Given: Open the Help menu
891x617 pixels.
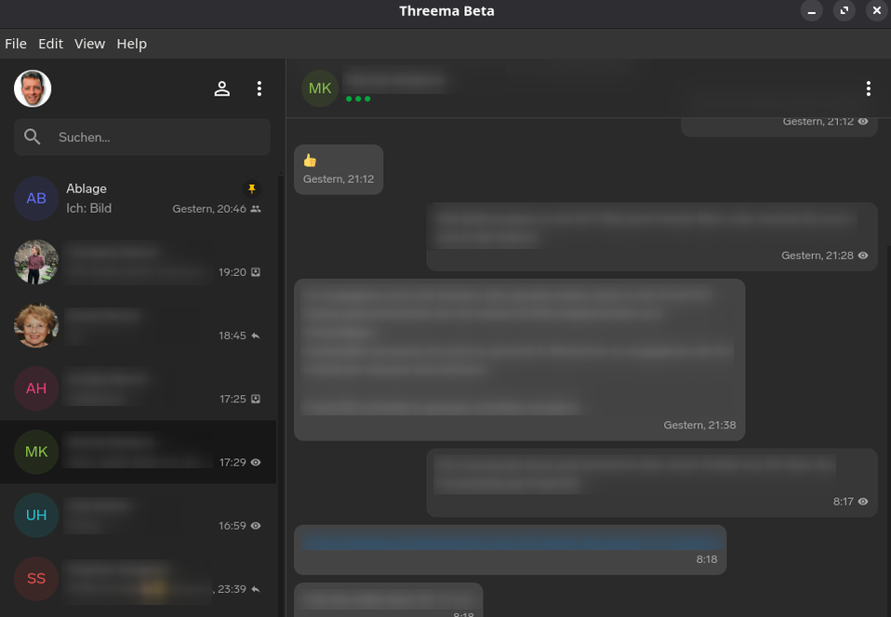Looking at the screenshot, I should (x=132, y=44).
